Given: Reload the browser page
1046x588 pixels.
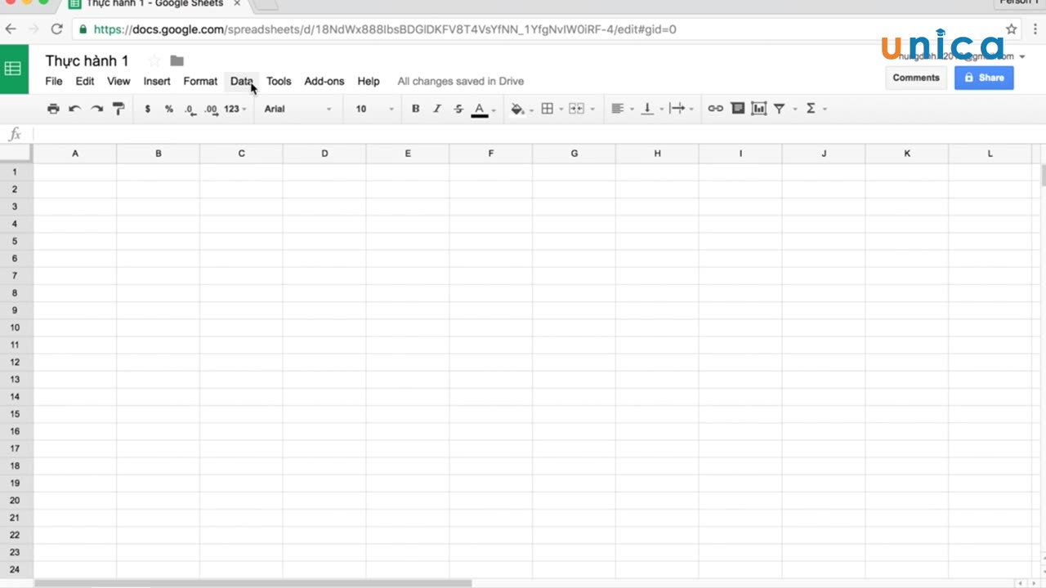Looking at the screenshot, I should click(x=56, y=29).
